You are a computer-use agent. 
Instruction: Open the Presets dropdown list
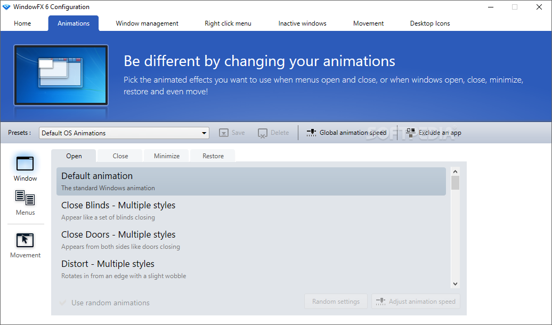tap(124, 133)
